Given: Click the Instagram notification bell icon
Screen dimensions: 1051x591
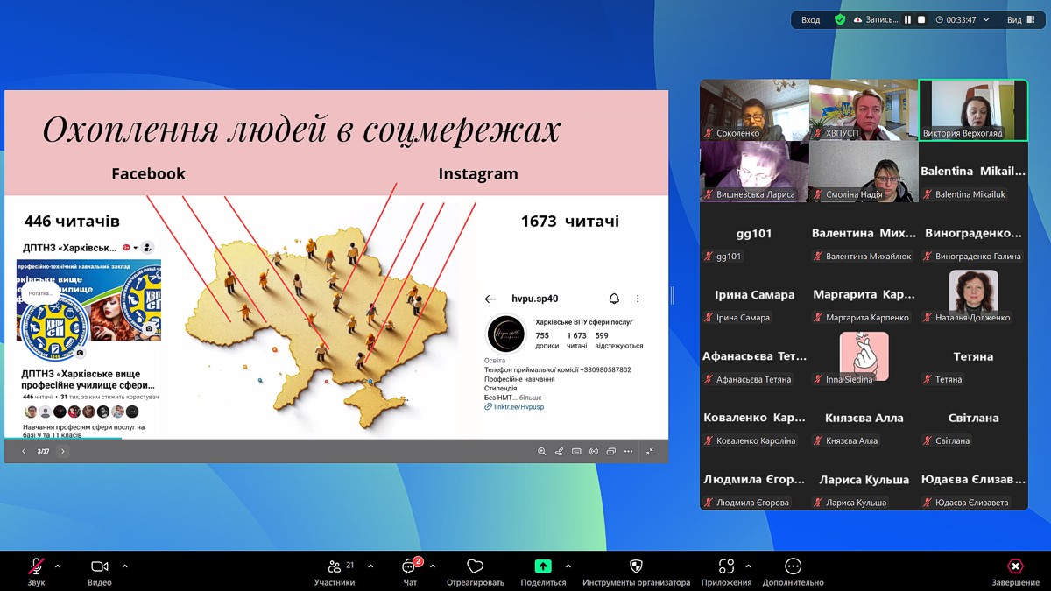Looking at the screenshot, I should click(614, 299).
